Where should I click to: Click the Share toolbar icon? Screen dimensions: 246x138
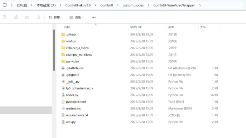tap(27, 17)
